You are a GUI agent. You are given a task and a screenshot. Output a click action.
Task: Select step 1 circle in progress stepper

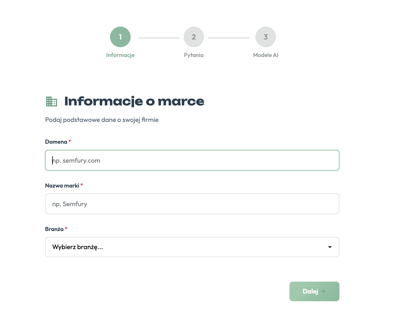pos(120,37)
